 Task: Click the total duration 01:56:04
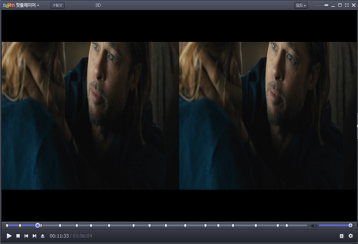[83, 236]
